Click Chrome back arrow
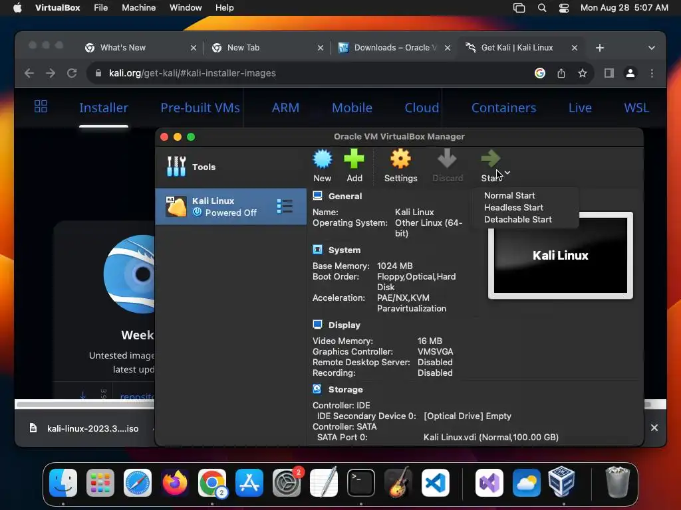This screenshot has width=681, height=510. pyautogui.click(x=29, y=73)
